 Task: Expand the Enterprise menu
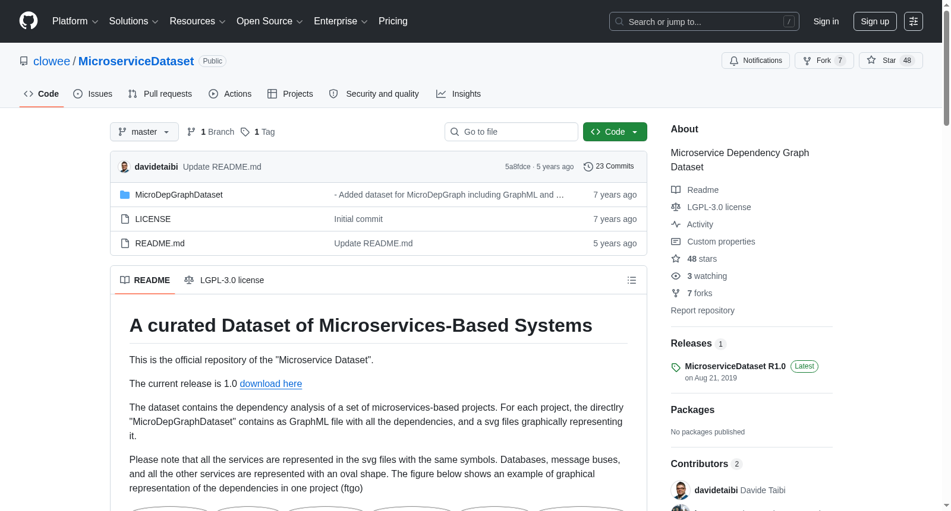pyautogui.click(x=341, y=21)
